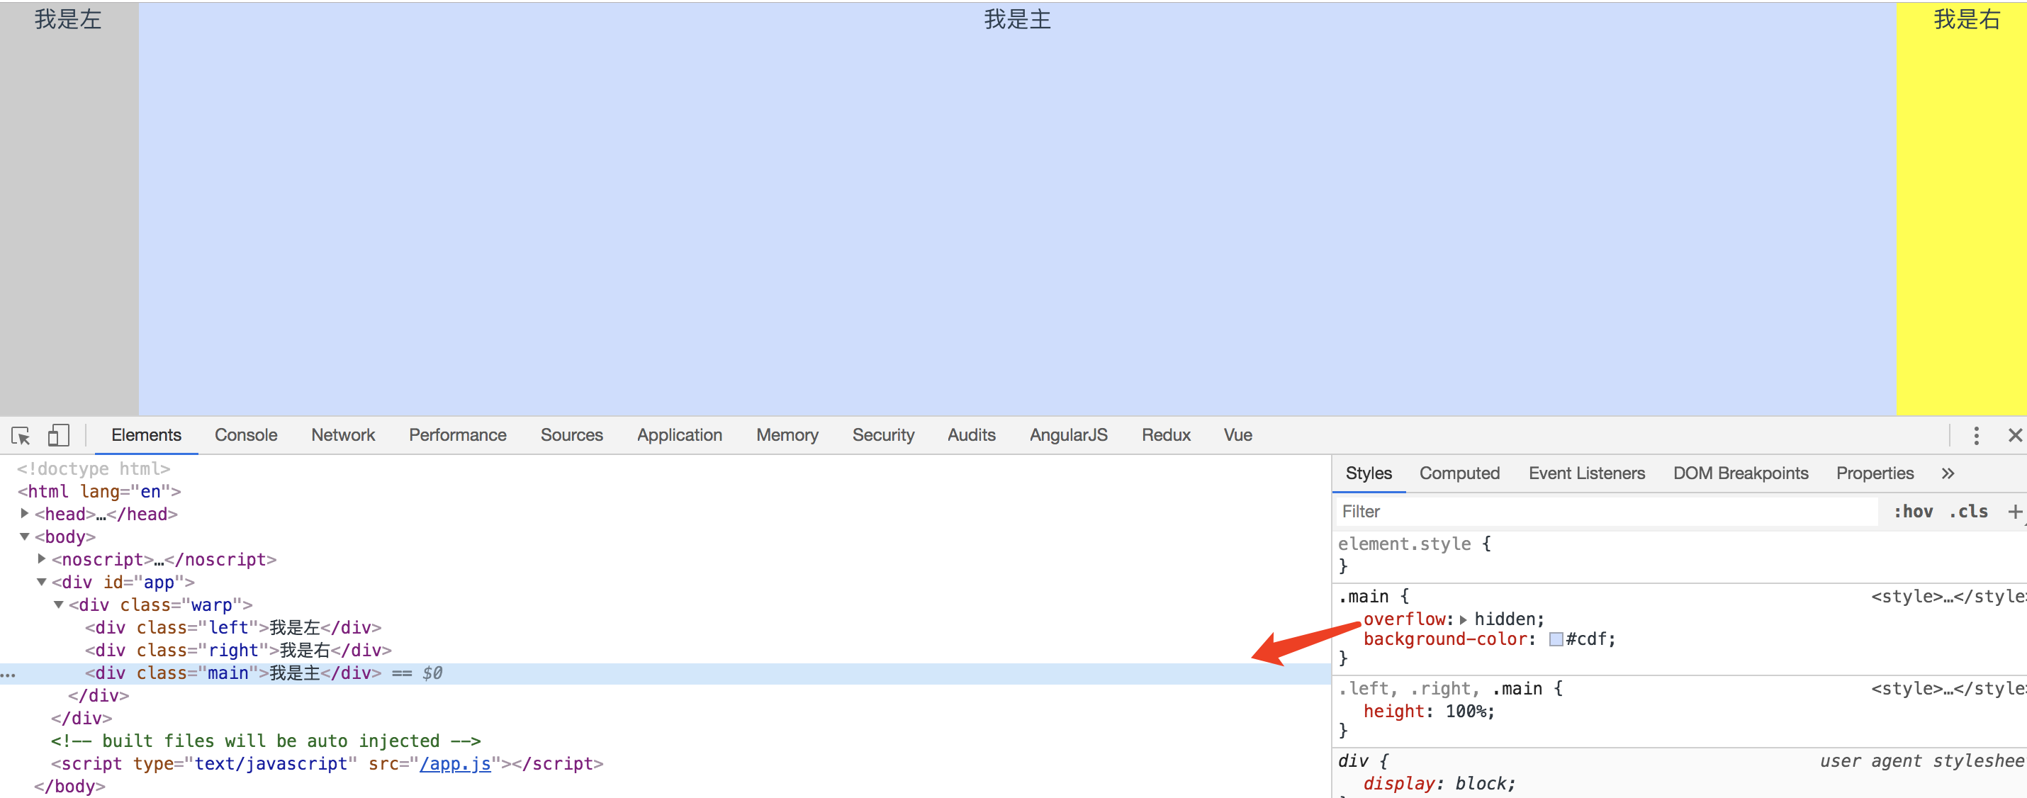2027x798 pixels.
Task: Expand the overflow hidden shorthand triangle
Action: click(x=1463, y=619)
